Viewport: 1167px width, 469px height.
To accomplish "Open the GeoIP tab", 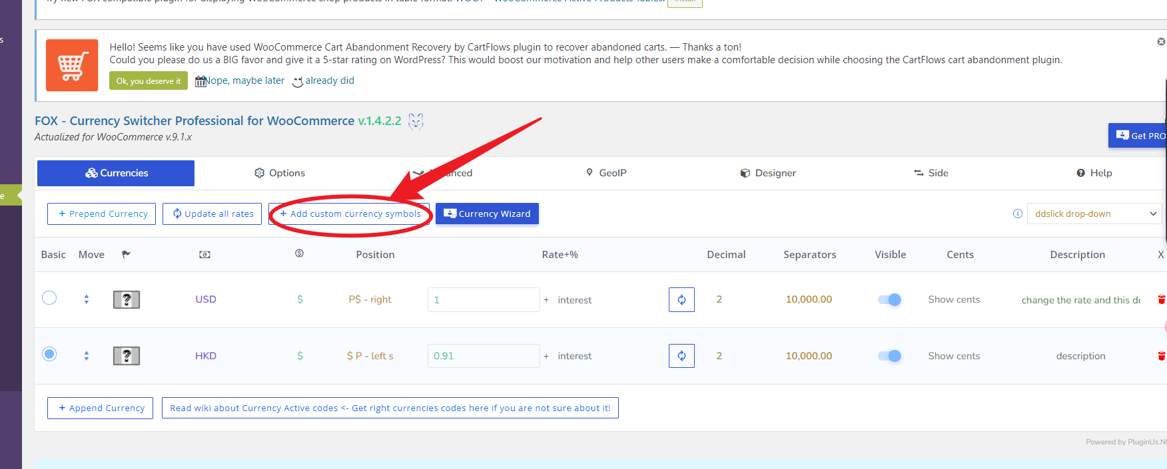I will tap(606, 173).
